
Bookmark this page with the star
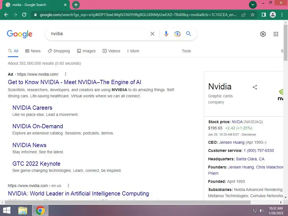[253, 15]
